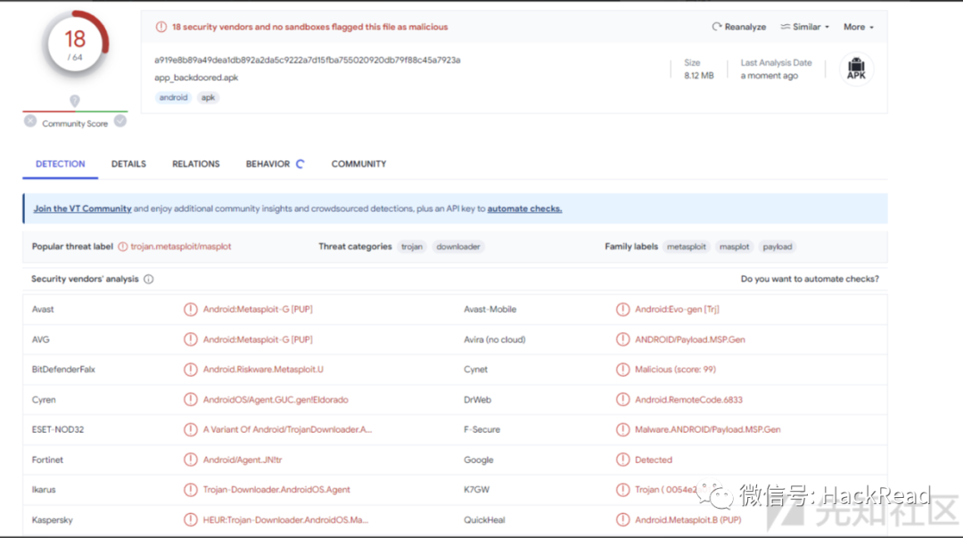Screen dimensions: 963x538
Task: Click the trojan threat category chip
Action: click(x=411, y=247)
